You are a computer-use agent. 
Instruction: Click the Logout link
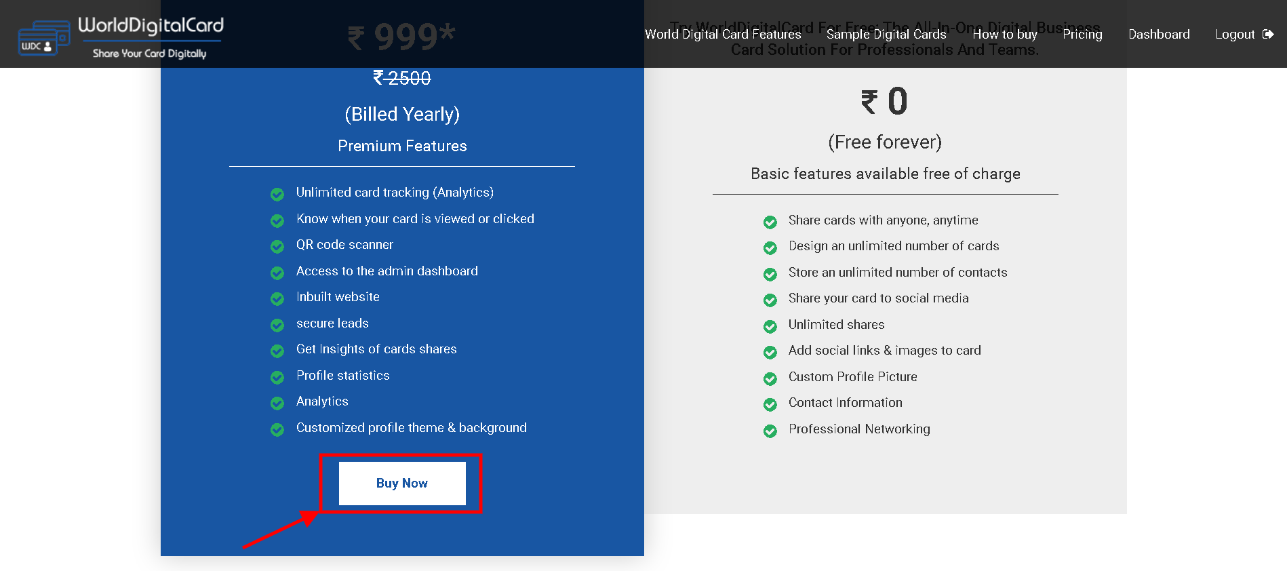coord(1235,34)
